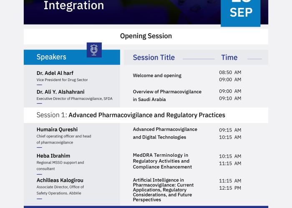
Task: Click Artificial Intelligence in Pharmacovigilance session title
Action: tap(164, 190)
